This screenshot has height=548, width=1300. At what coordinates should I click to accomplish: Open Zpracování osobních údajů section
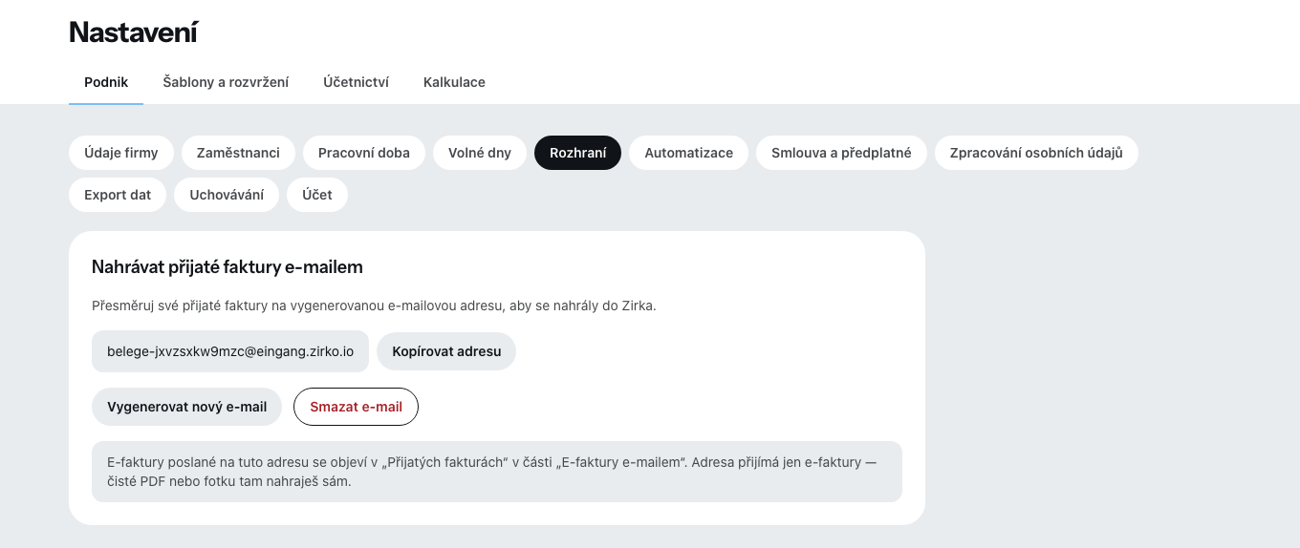pyautogui.click(x=1036, y=153)
